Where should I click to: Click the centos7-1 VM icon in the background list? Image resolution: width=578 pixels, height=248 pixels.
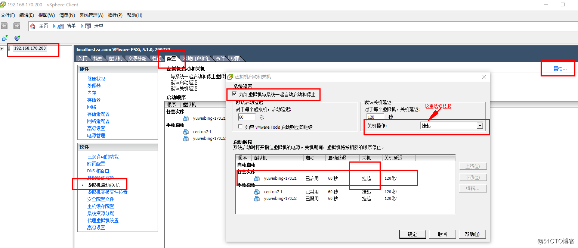(x=186, y=132)
